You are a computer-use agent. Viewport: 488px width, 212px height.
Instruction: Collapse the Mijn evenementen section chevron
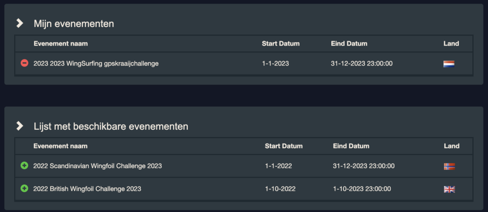[20, 23]
